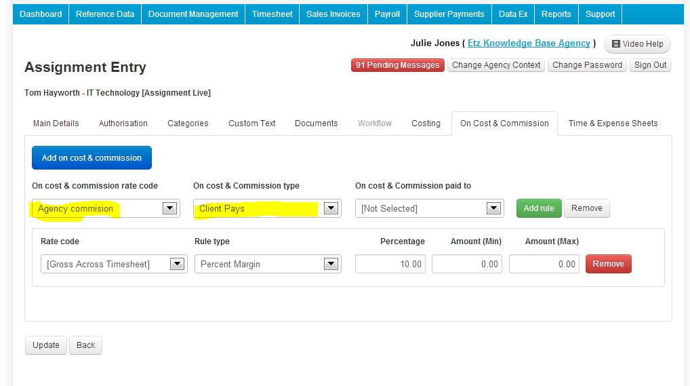Image resolution: width=690 pixels, height=386 pixels.
Task: Follow the Etz Knowledge Base Agency link
Action: 529,43
